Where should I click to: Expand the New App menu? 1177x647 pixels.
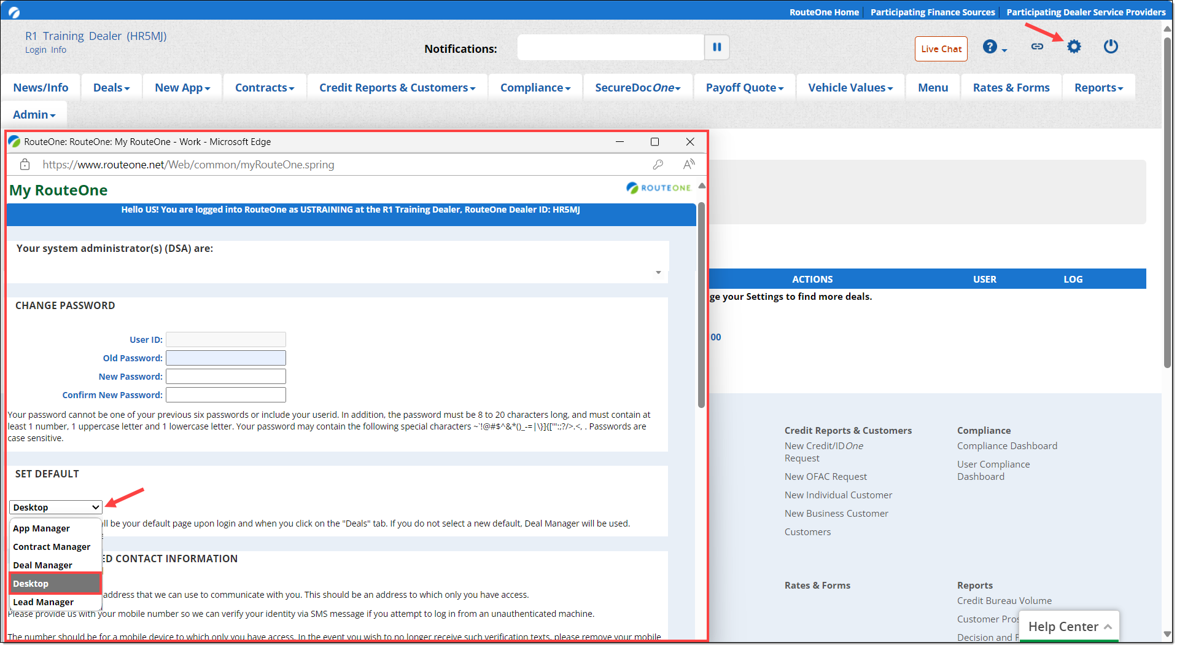(182, 88)
